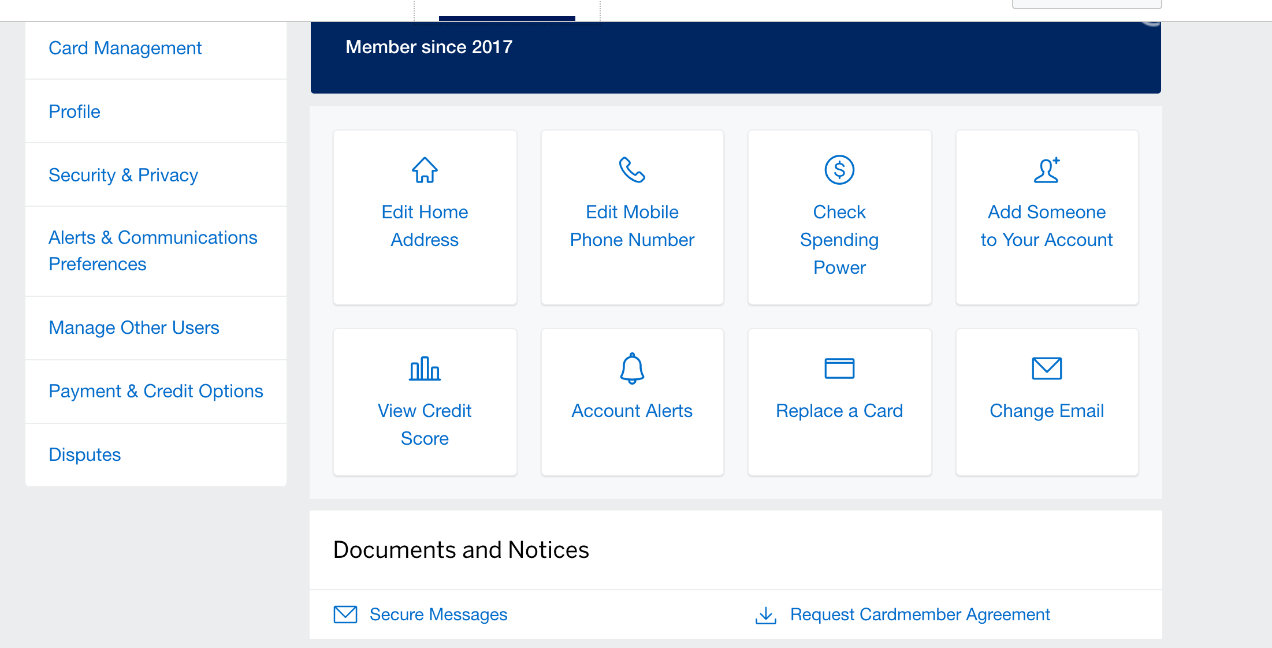
Task: Select the add-person icon on Add Someone to Your Account
Action: 1046,170
